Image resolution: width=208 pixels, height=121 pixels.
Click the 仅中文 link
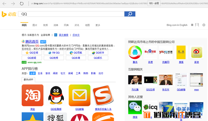pyautogui.click(x=76, y=35)
